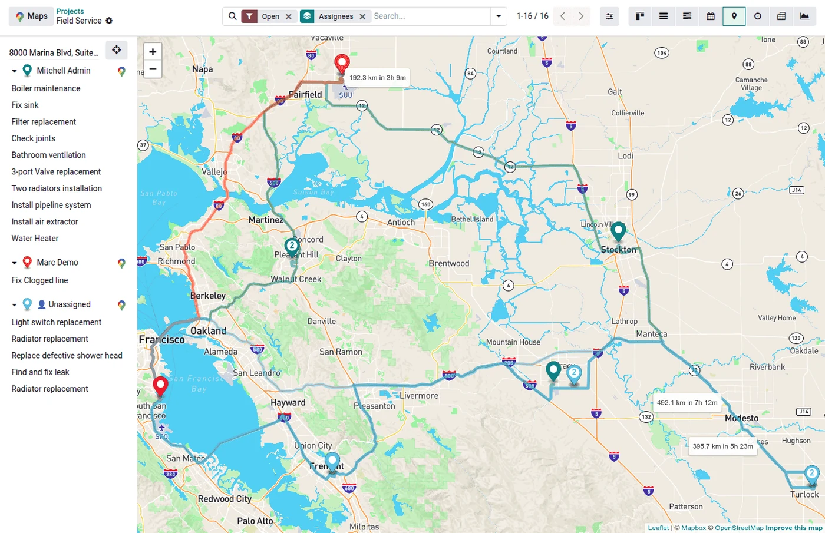Image resolution: width=825 pixels, height=533 pixels.
Task: Select the Fix Clogged line task
Action: (39, 280)
